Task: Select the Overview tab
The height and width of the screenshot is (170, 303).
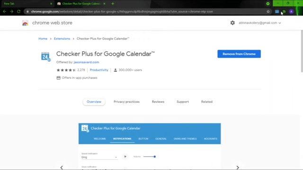Action: 94,102
